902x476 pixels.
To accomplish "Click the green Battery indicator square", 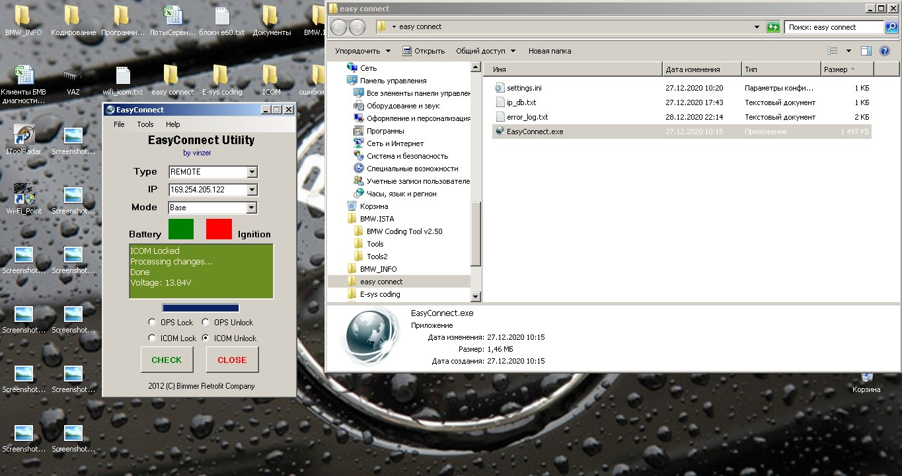I will 181,228.
